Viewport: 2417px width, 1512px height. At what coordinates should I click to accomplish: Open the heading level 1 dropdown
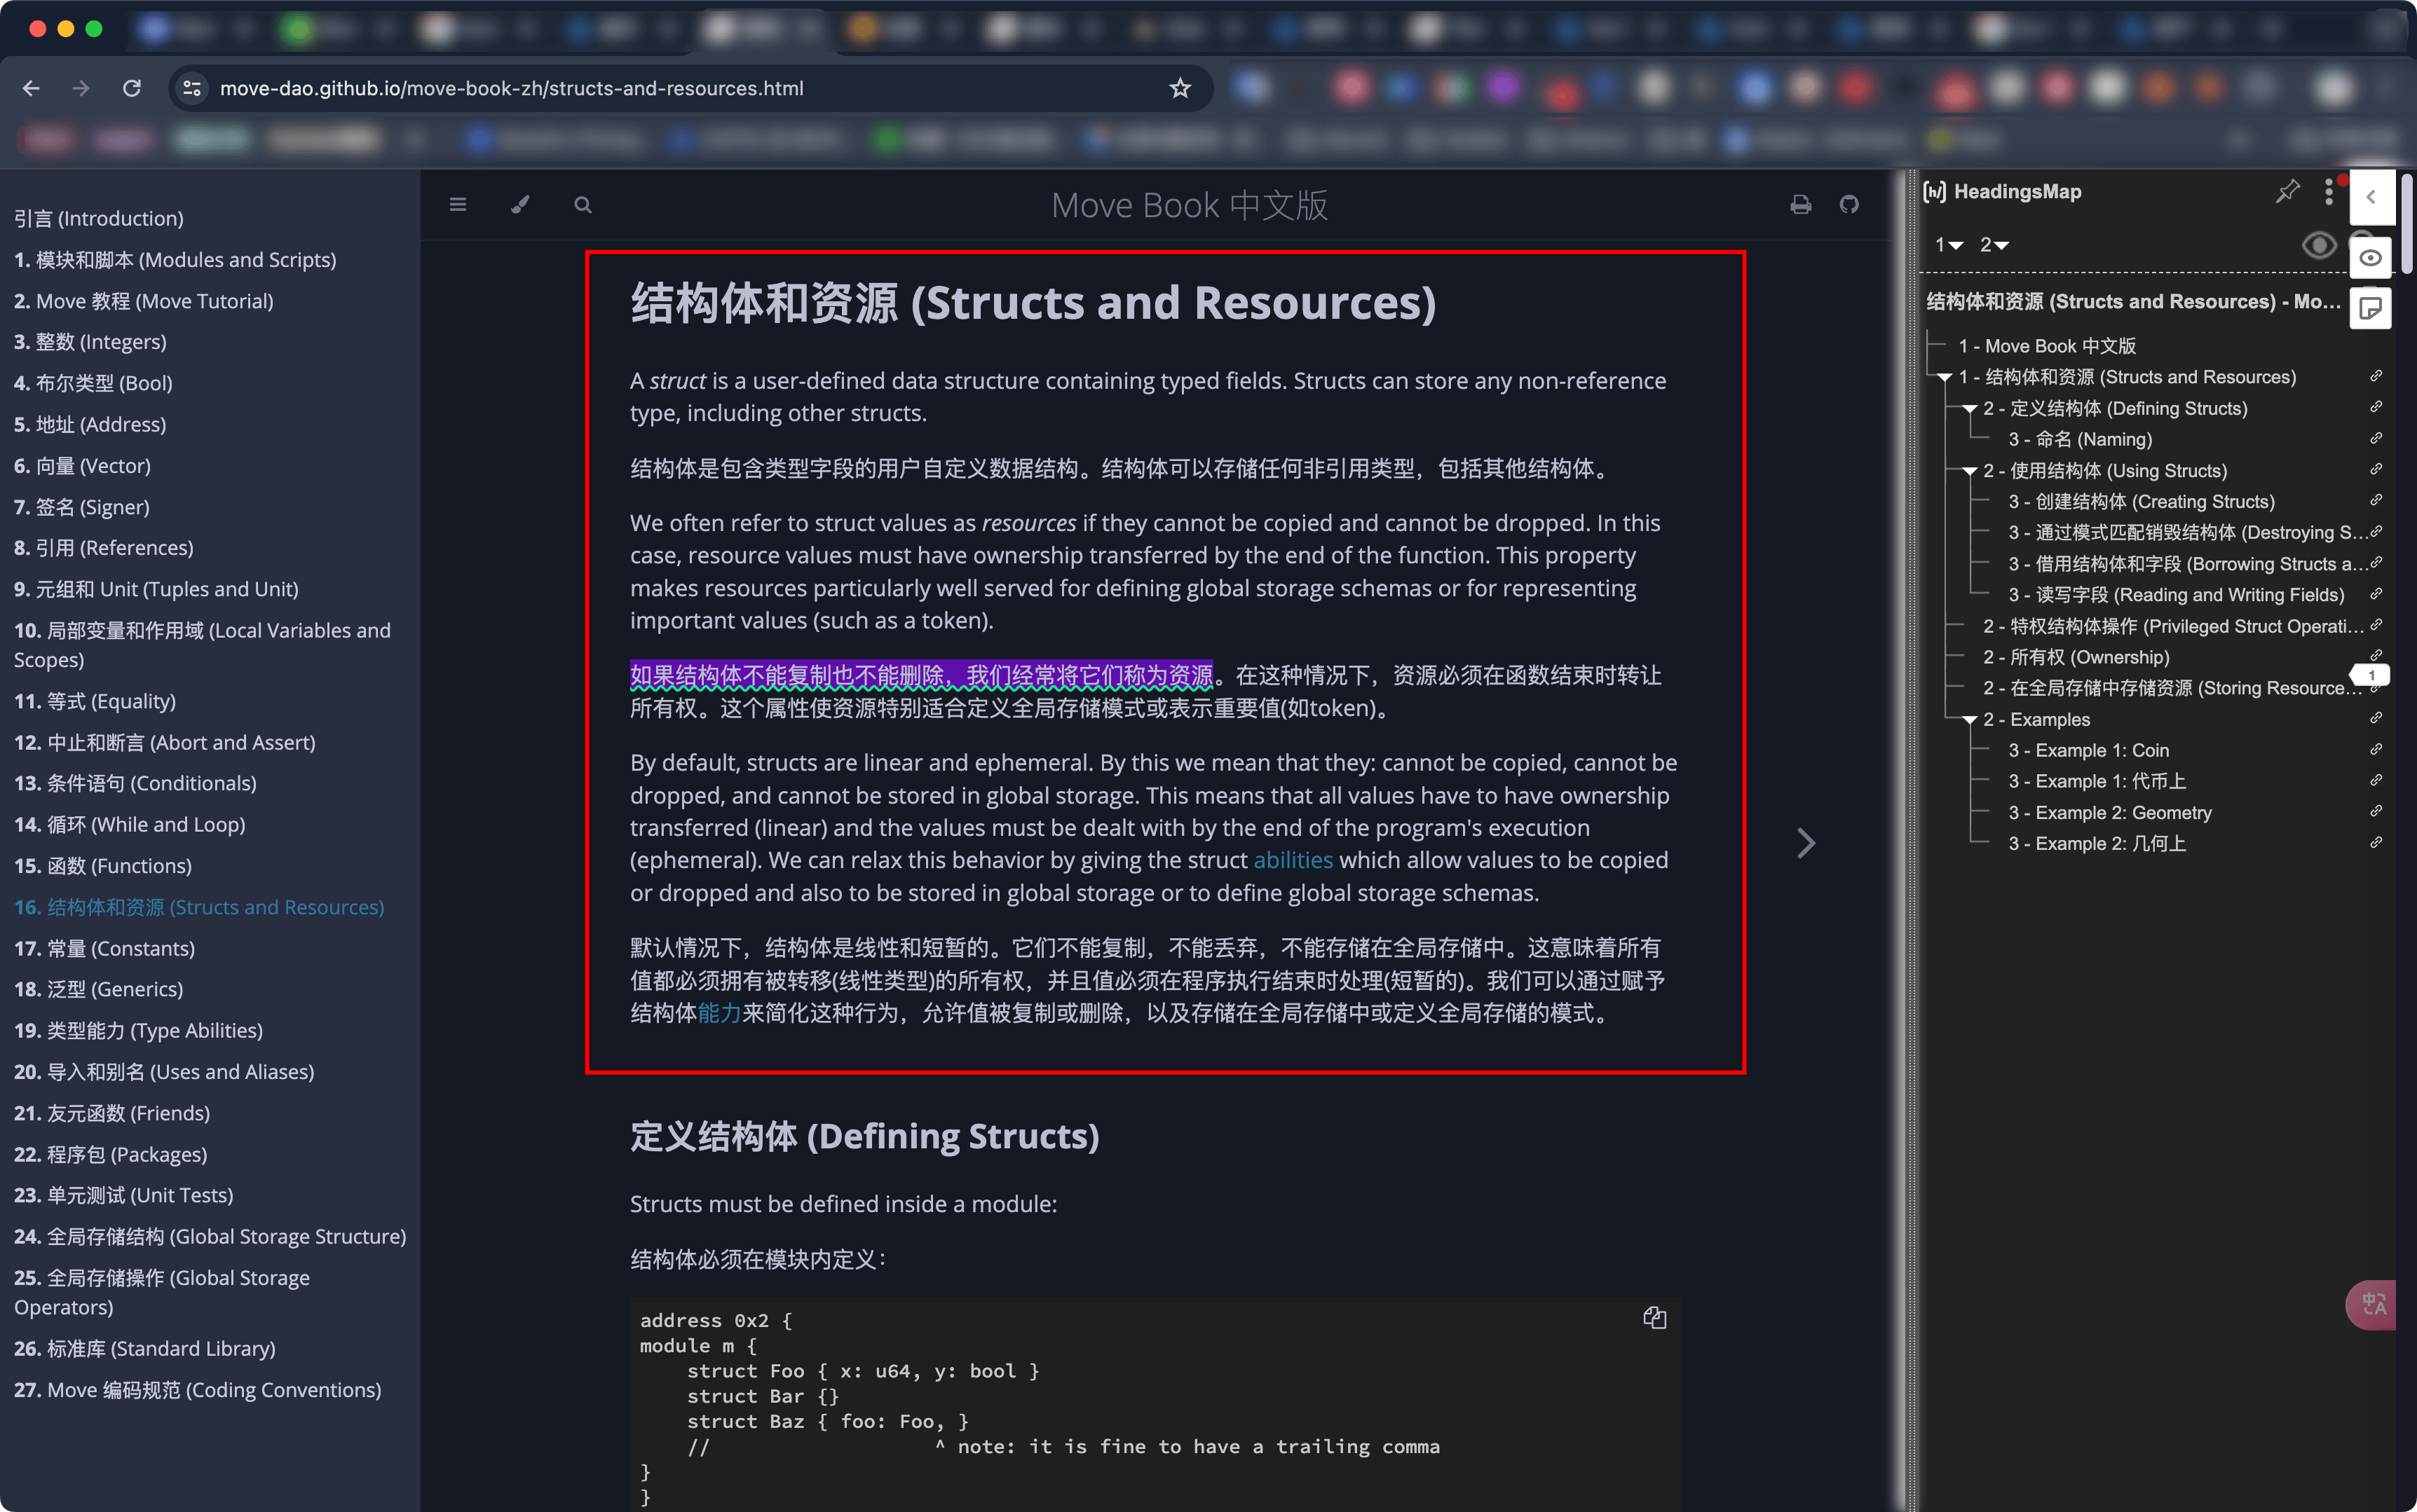click(1949, 245)
